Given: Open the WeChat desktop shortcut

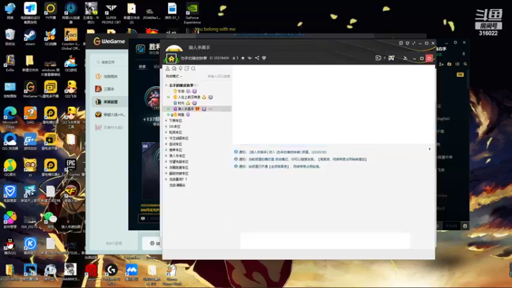Looking at the screenshot, I should 51,220.
